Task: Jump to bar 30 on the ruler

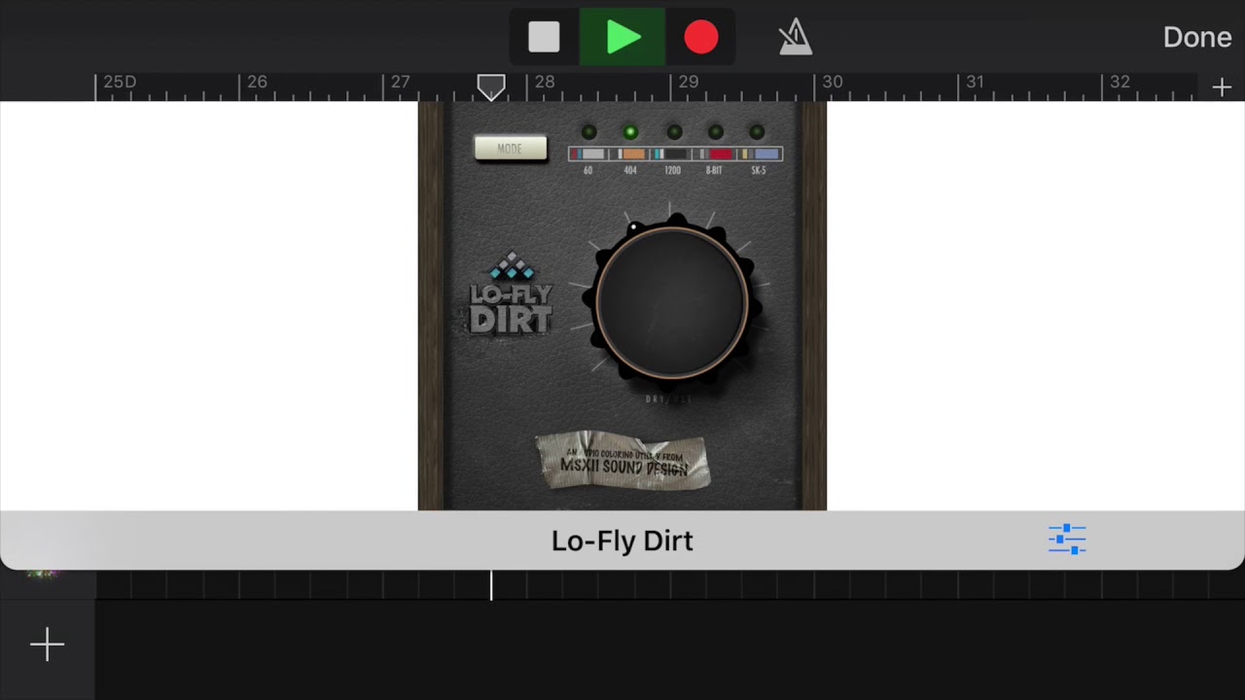Action: [x=833, y=83]
